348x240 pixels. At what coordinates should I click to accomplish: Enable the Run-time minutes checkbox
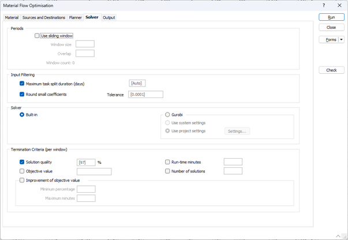(x=167, y=162)
